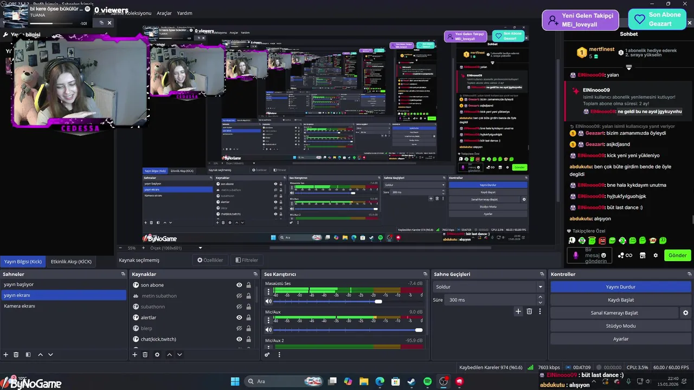Open virtual camera settings gear icon
Image resolution: width=694 pixels, height=390 pixels.
[x=686, y=313]
